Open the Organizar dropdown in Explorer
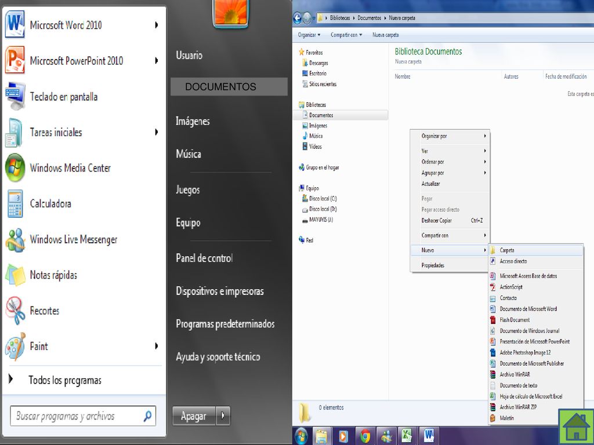The width and height of the screenshot is (594, 445). pyautogui.click(x=309, y=35)
